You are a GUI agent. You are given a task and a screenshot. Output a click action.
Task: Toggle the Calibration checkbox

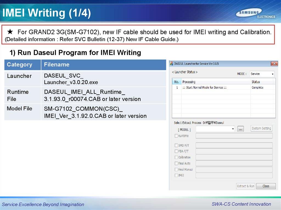176,157
